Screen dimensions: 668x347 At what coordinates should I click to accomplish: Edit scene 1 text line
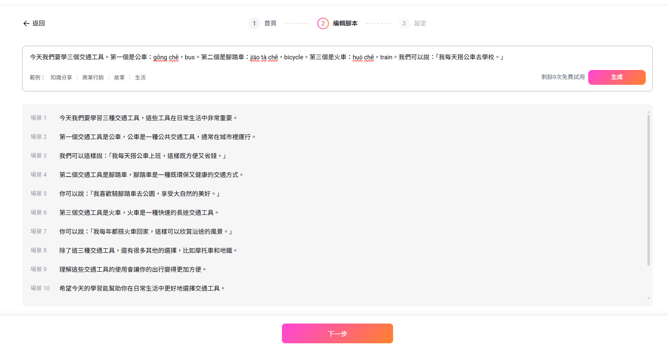(148, 118)
